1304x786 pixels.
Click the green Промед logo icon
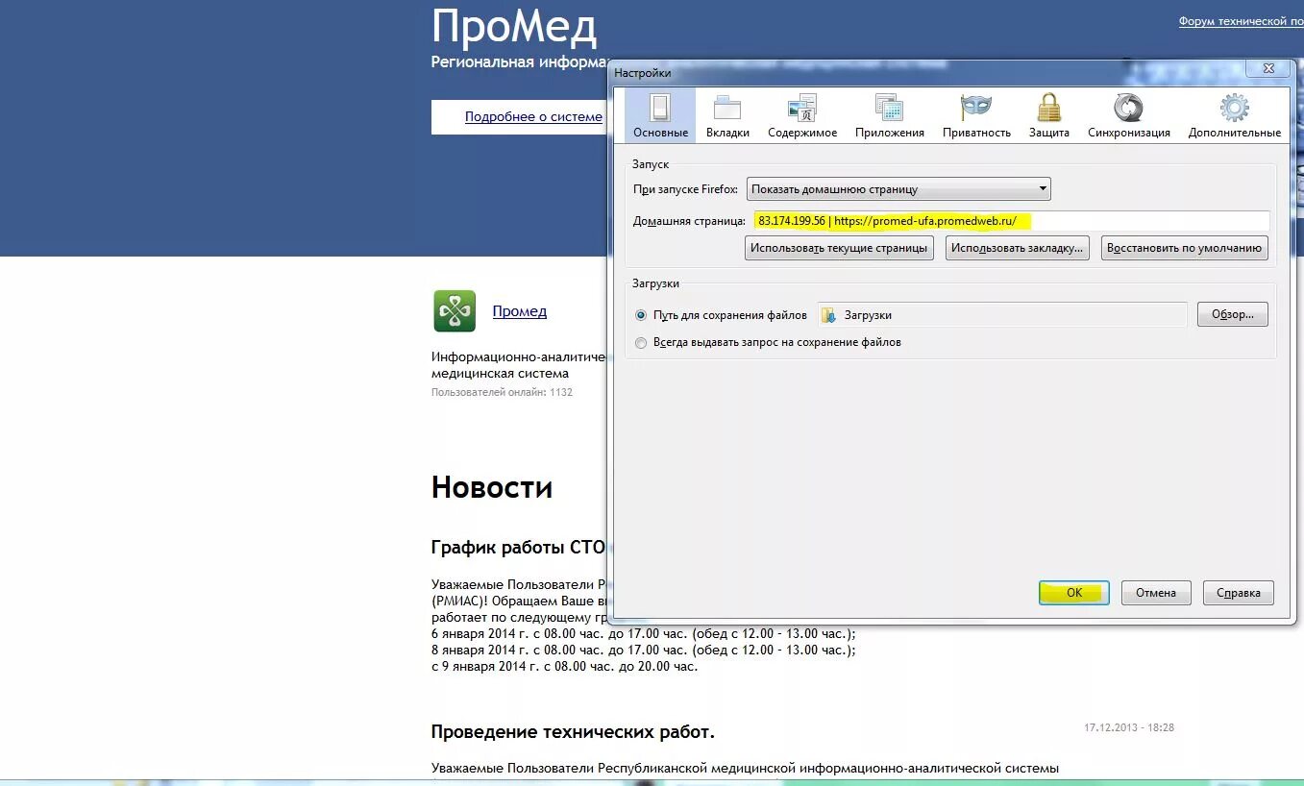pyautogui.click(x=455, y=311)
